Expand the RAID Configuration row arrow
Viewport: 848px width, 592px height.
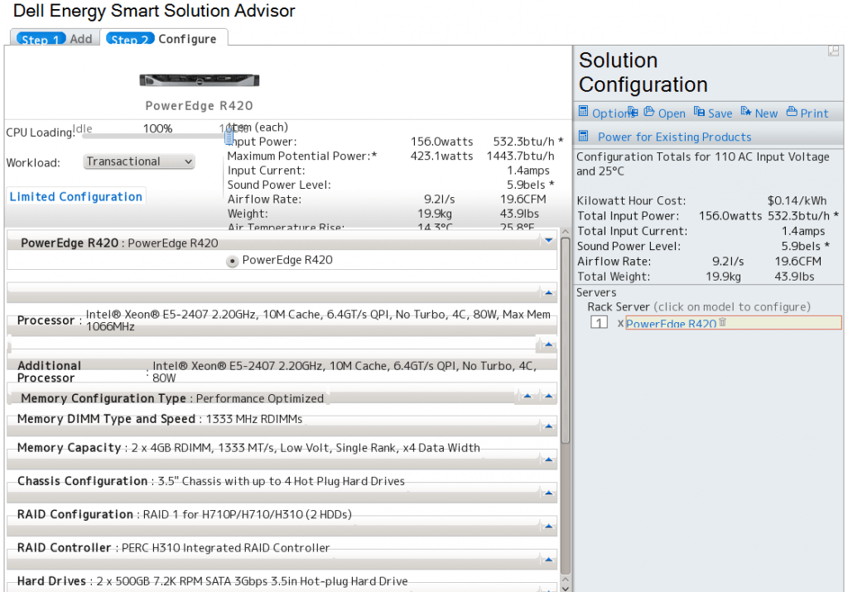pyautogui.click(x=548, y=526)
